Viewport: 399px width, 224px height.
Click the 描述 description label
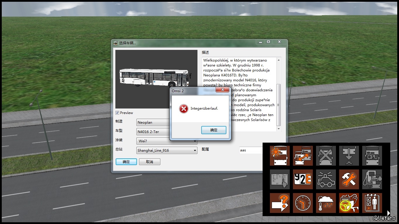click(205, 52)
